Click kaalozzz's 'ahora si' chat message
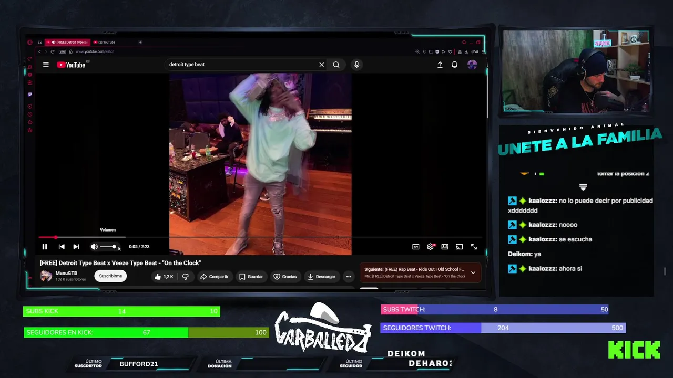This screenshot has width=673, height=378. pos(545,269)
